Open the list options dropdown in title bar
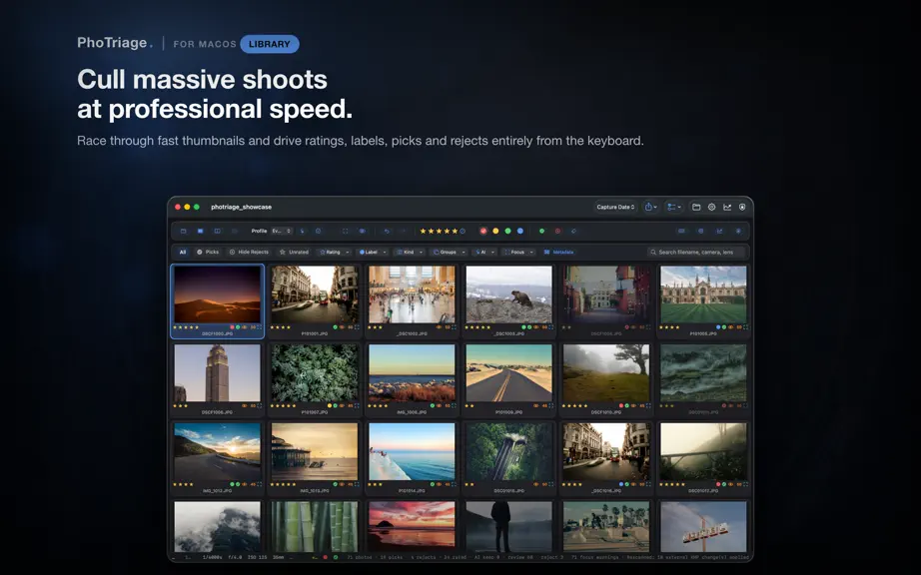The image size is (921, 575). [x=673, y=207]
